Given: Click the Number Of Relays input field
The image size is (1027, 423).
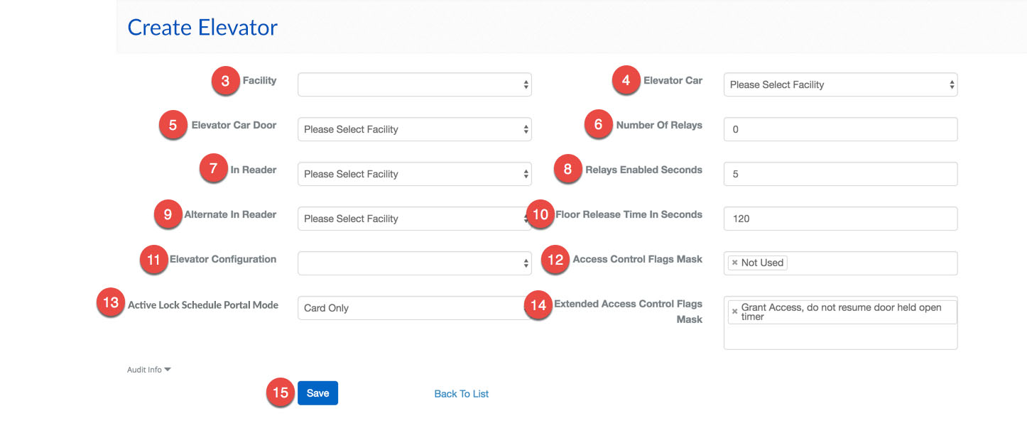Looking at the screenshot, I should pos(840,129).
